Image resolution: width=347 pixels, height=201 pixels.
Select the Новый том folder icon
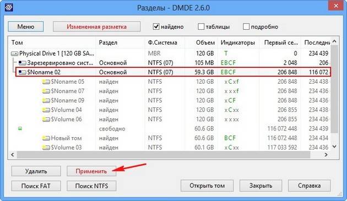coord(46,138)
